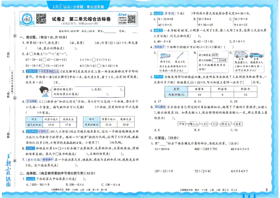Click the pen picture priced 每支4元

pyautogui.click(x=180, y=56)
